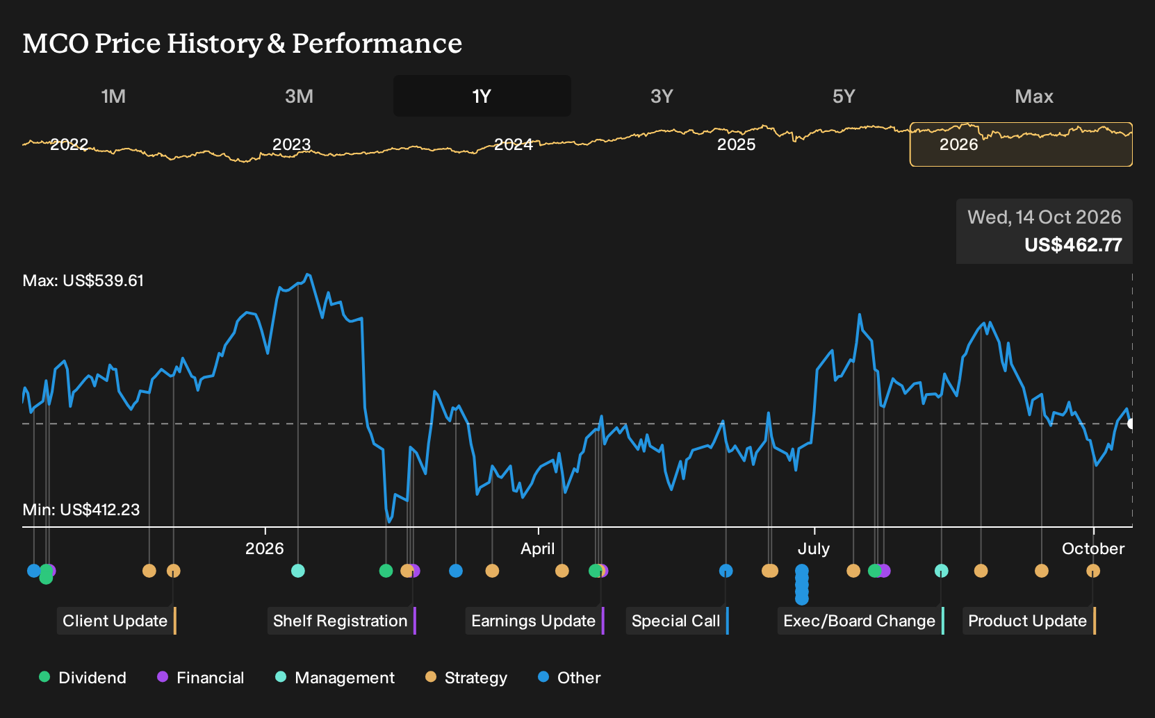Image resolution: width=1155 pixels, height=718 pixels.
Task: Click the blue marker above Special Call label
Action: click(726, 571)
